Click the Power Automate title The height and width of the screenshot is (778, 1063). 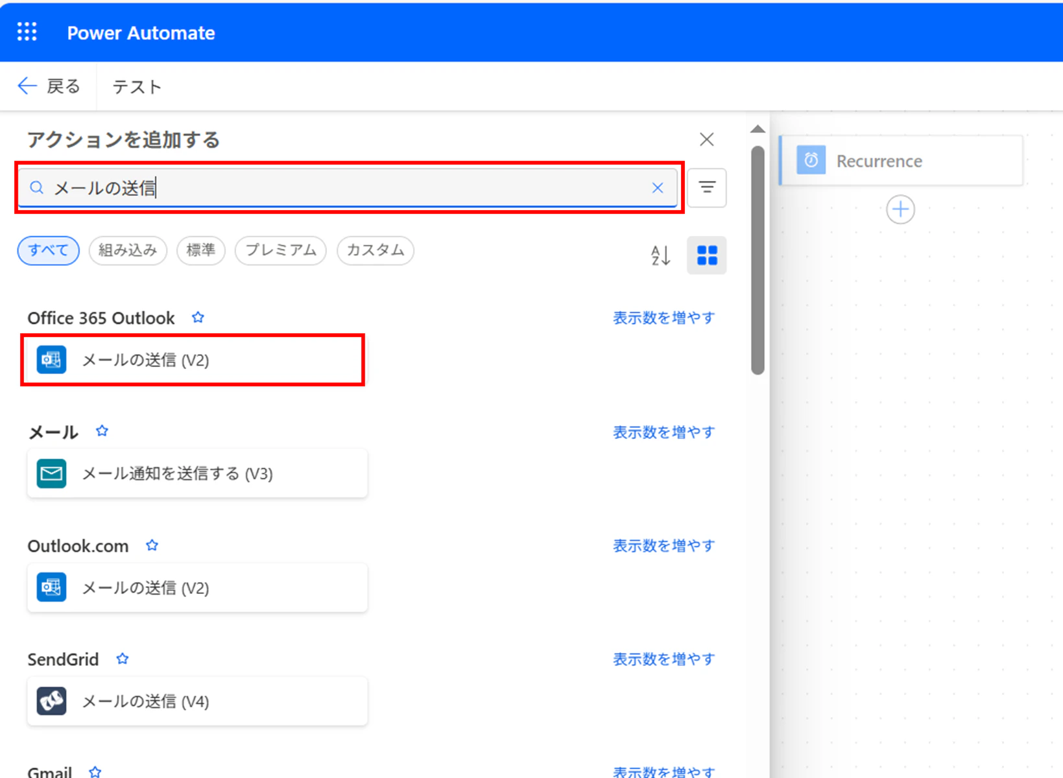[141, 32]
